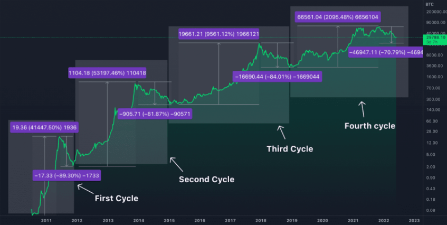Click the current price tag 29788.10

[x=434, y=37]
